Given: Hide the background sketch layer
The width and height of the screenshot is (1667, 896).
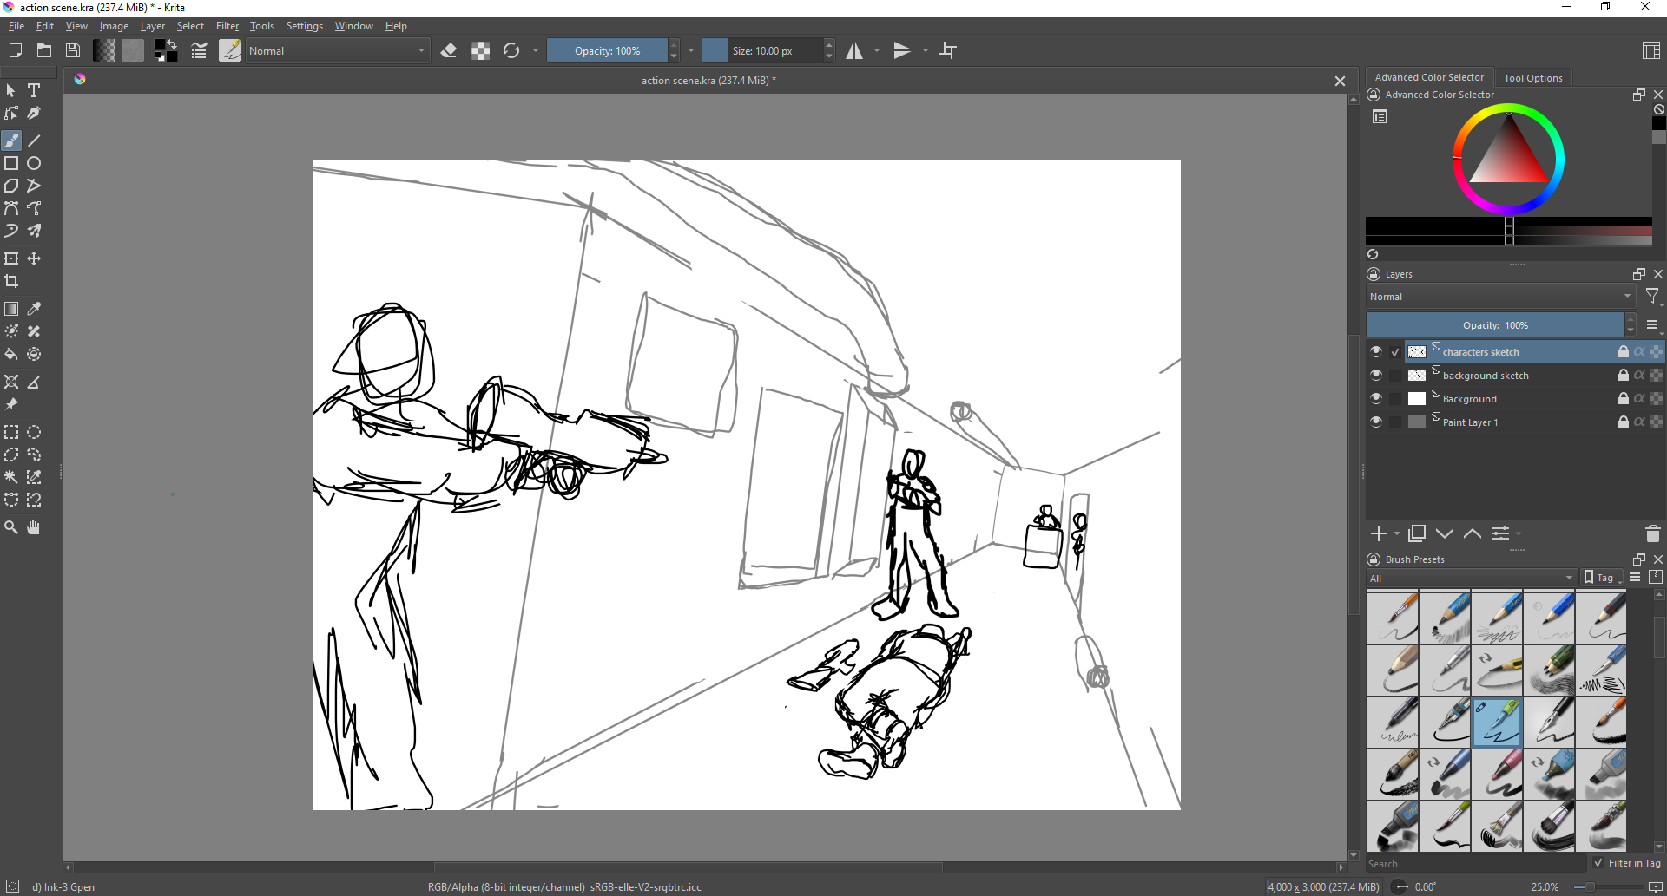Looking at the screenshot, I should 1376,375.
